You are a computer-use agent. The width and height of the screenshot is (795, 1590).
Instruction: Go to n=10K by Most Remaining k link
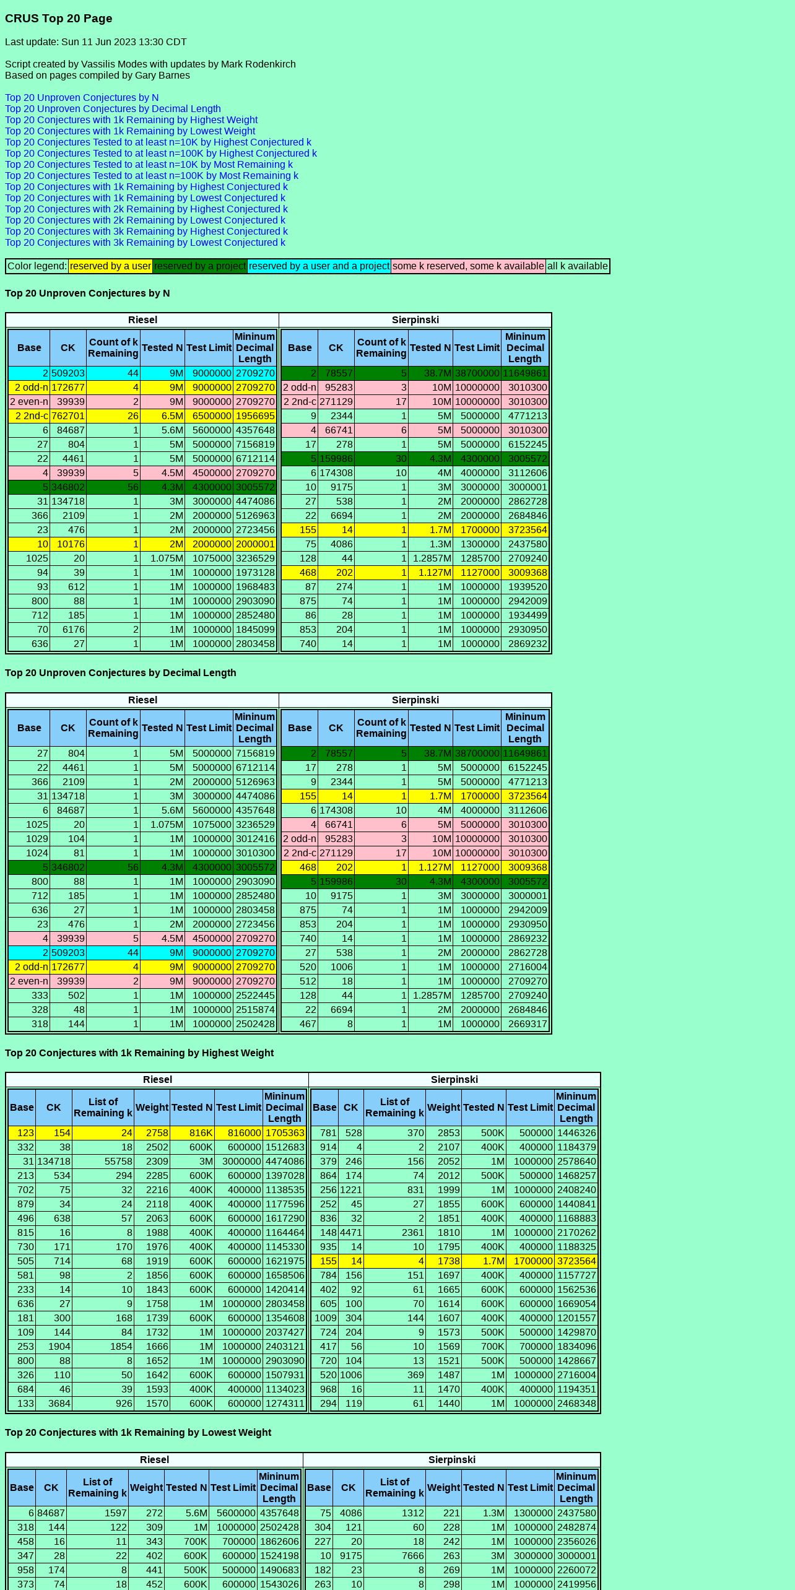(x=149, y=165)
